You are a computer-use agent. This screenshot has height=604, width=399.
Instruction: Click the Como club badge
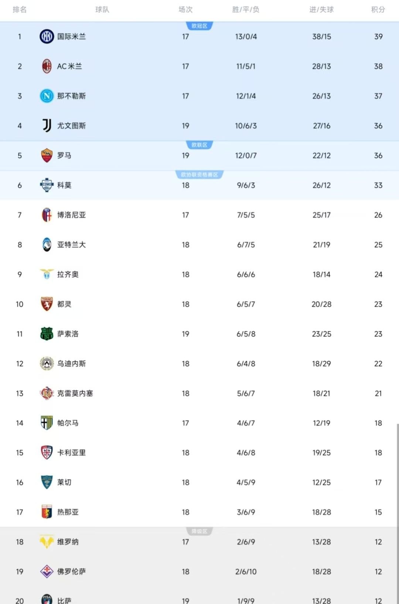click(x=47, y=185)
